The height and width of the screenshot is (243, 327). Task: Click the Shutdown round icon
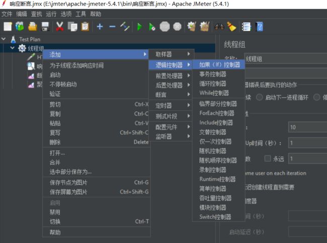pyautogui.click(x=177, y=27)
